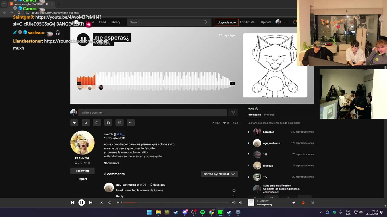Open Discord from the taskbar
This screenshot has width=387, height=217.
pos(185,212)
